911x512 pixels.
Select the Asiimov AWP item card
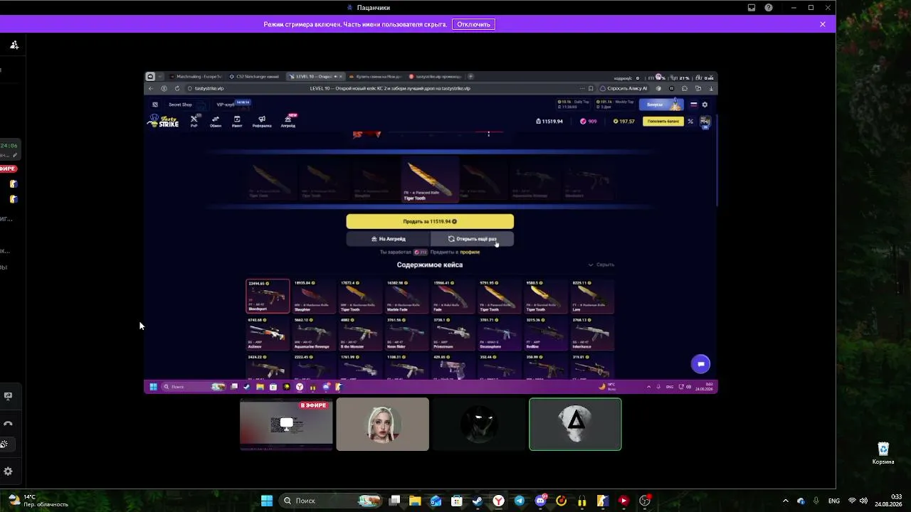[268, 334]
